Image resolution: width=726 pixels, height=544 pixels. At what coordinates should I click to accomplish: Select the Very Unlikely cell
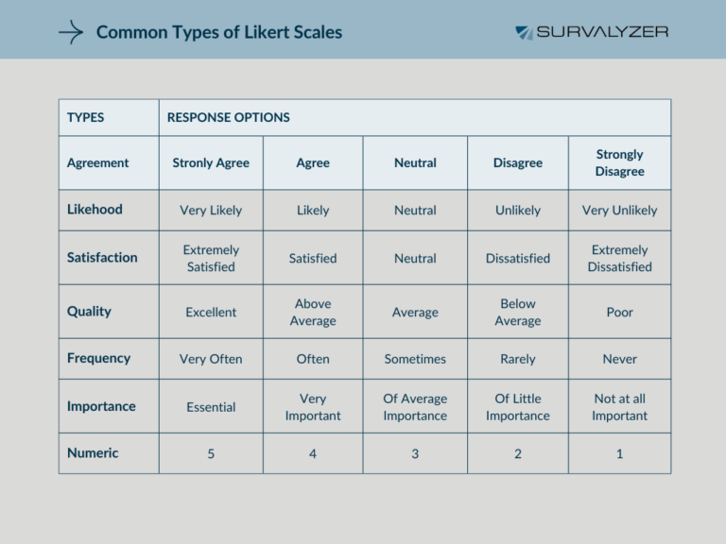(619, 210)
